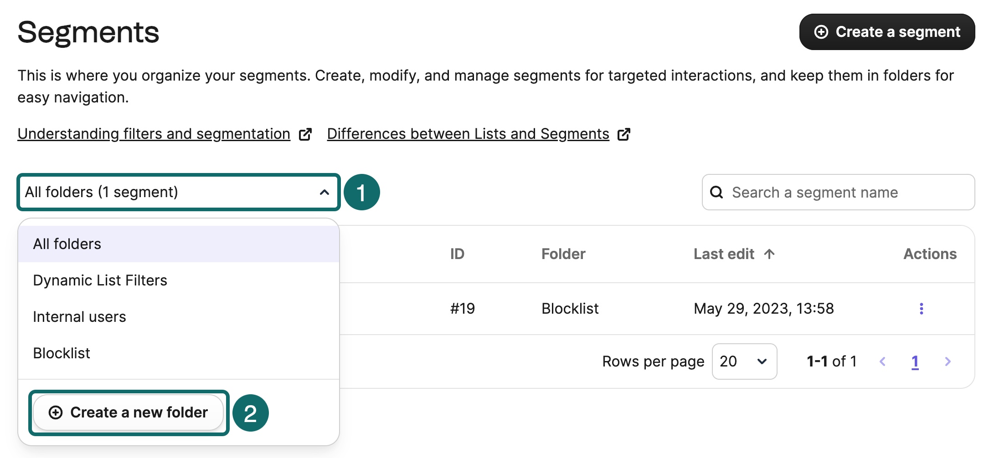Click the magnifying glass search icon
The height and width of the screenshot is (458, 989).
pos(716,193)
